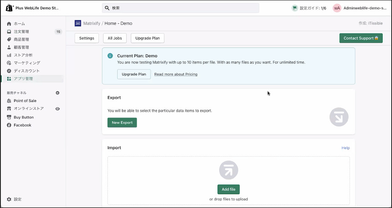
Task: View online store via eye icon
Action: 58,109
